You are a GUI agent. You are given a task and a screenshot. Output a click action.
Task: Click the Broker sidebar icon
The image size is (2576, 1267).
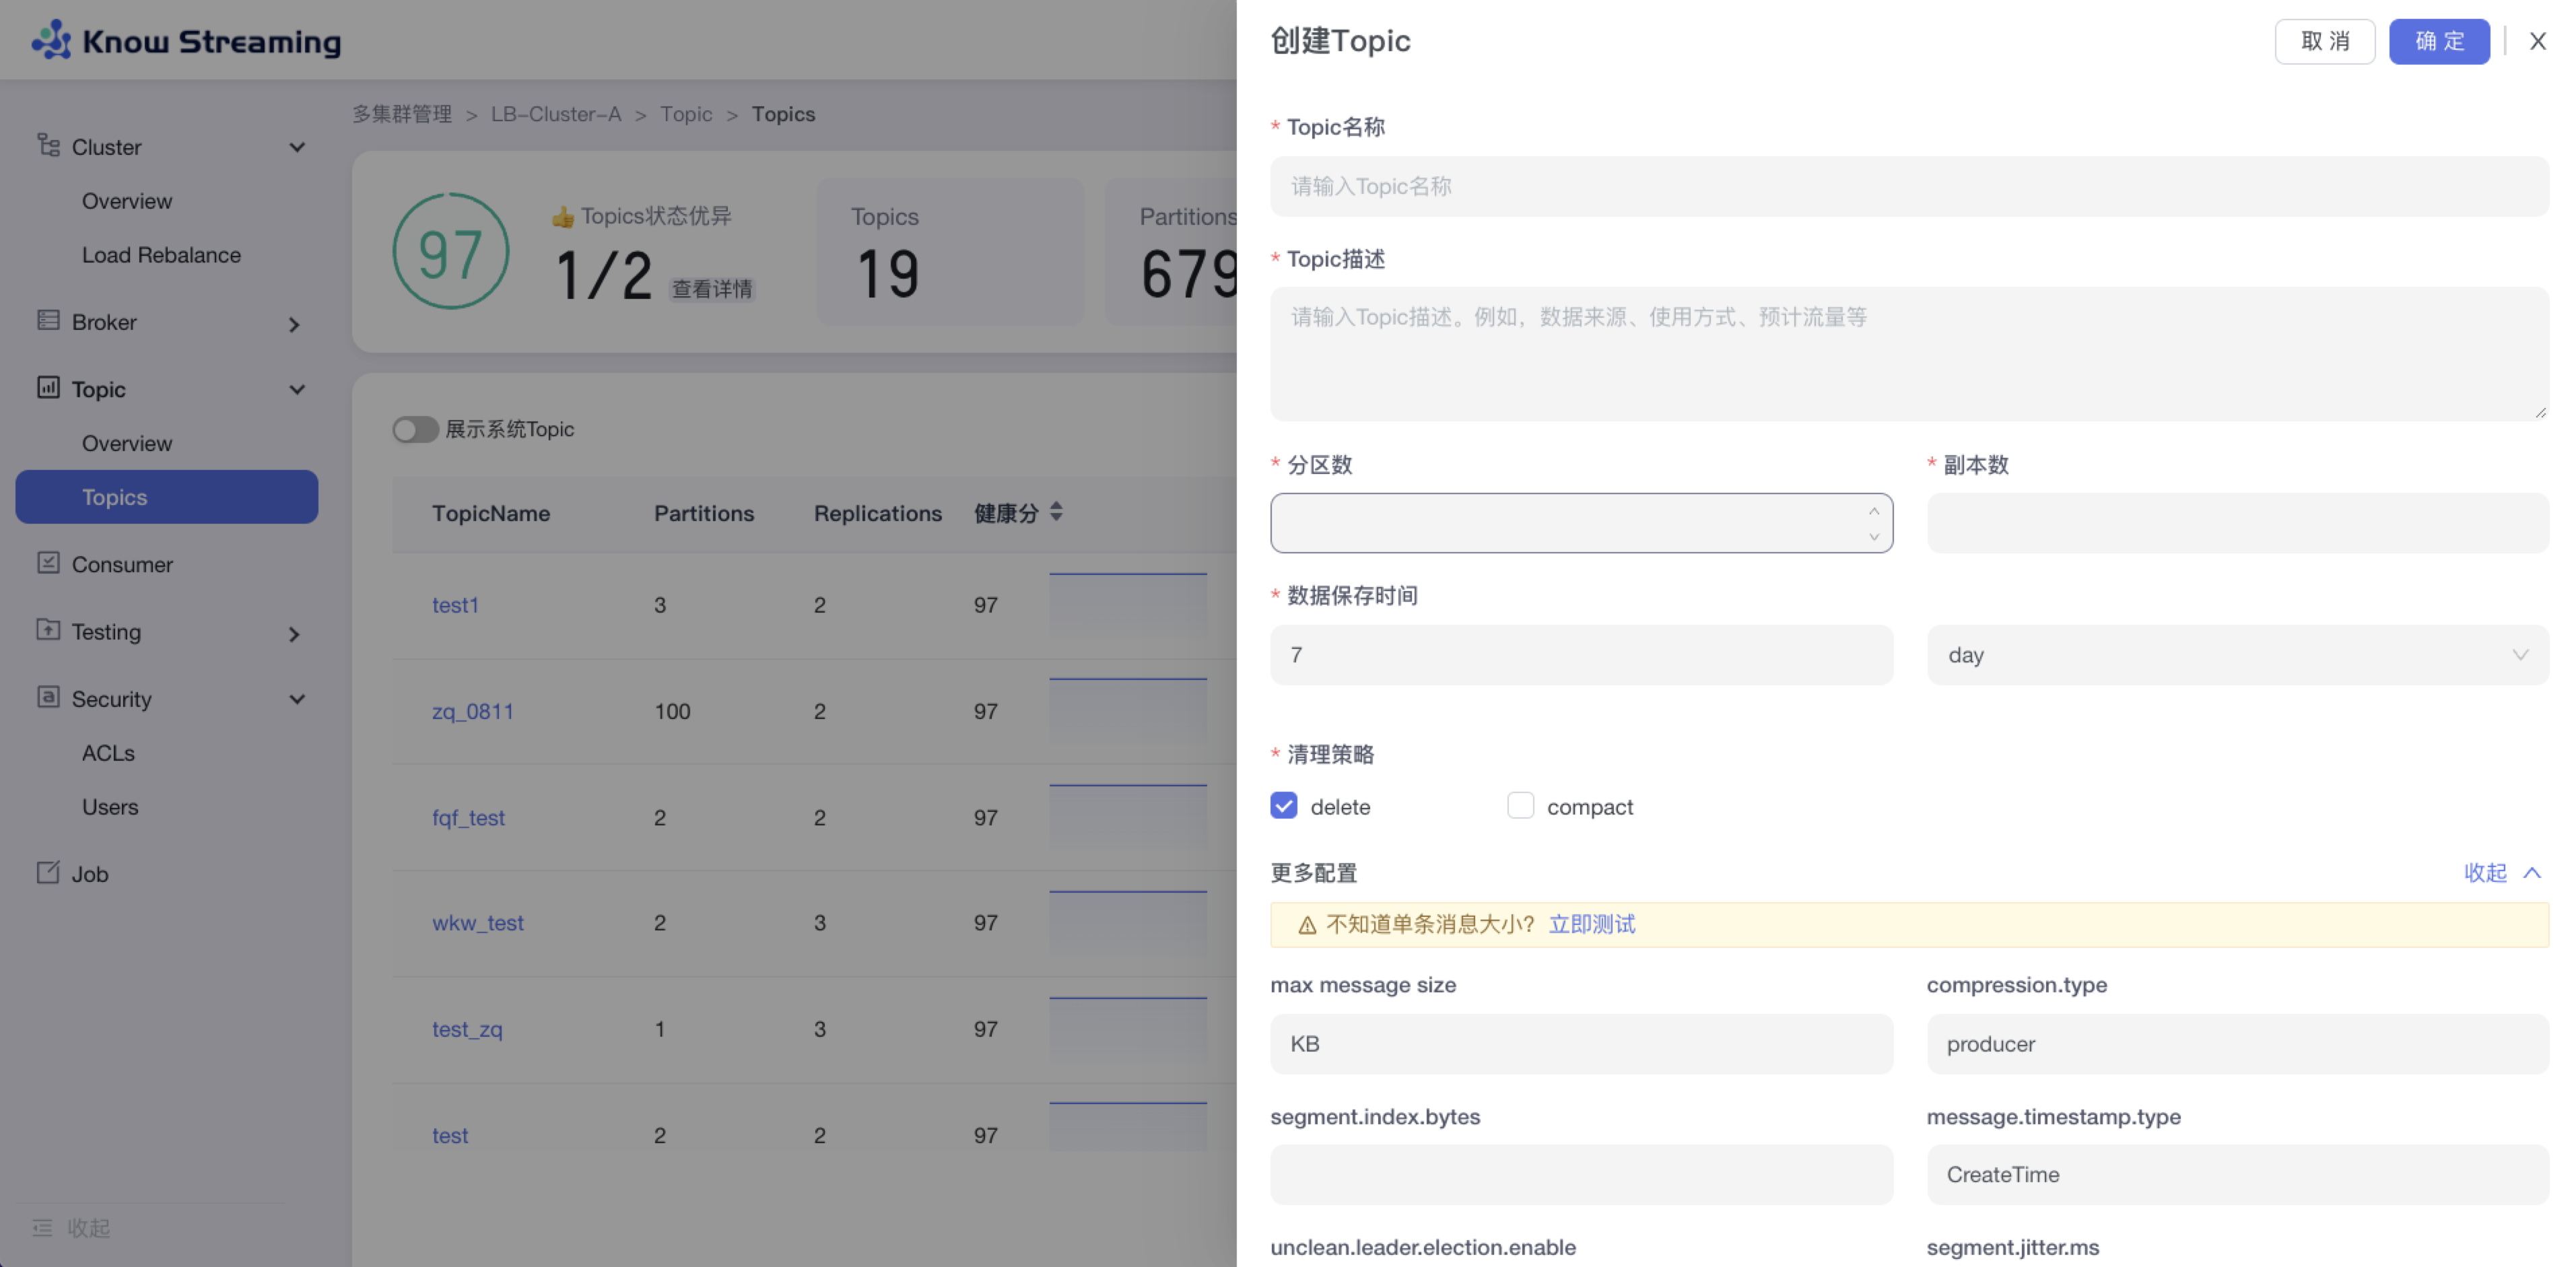pyautogui.click(x=48, y=321)
